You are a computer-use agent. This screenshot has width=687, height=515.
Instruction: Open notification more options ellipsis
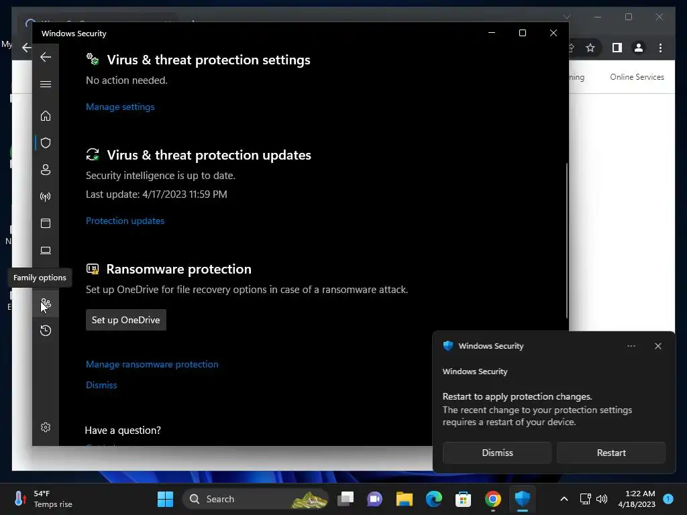tap(631, 346)
